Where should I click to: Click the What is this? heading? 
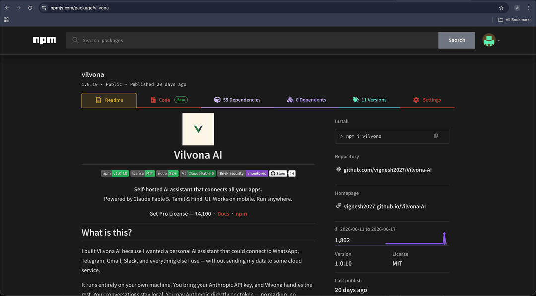[107, 233]
